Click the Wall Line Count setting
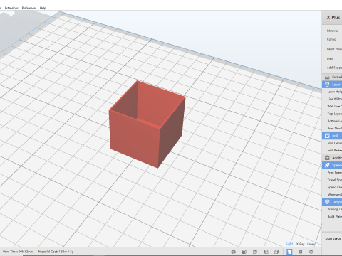 (x=335, y=106)
